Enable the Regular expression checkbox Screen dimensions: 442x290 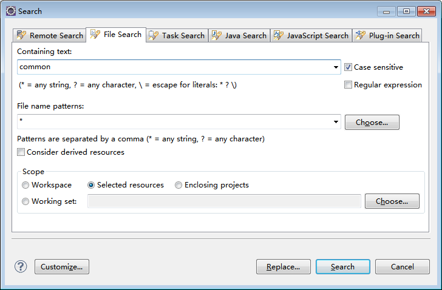(x=348, y=85)
